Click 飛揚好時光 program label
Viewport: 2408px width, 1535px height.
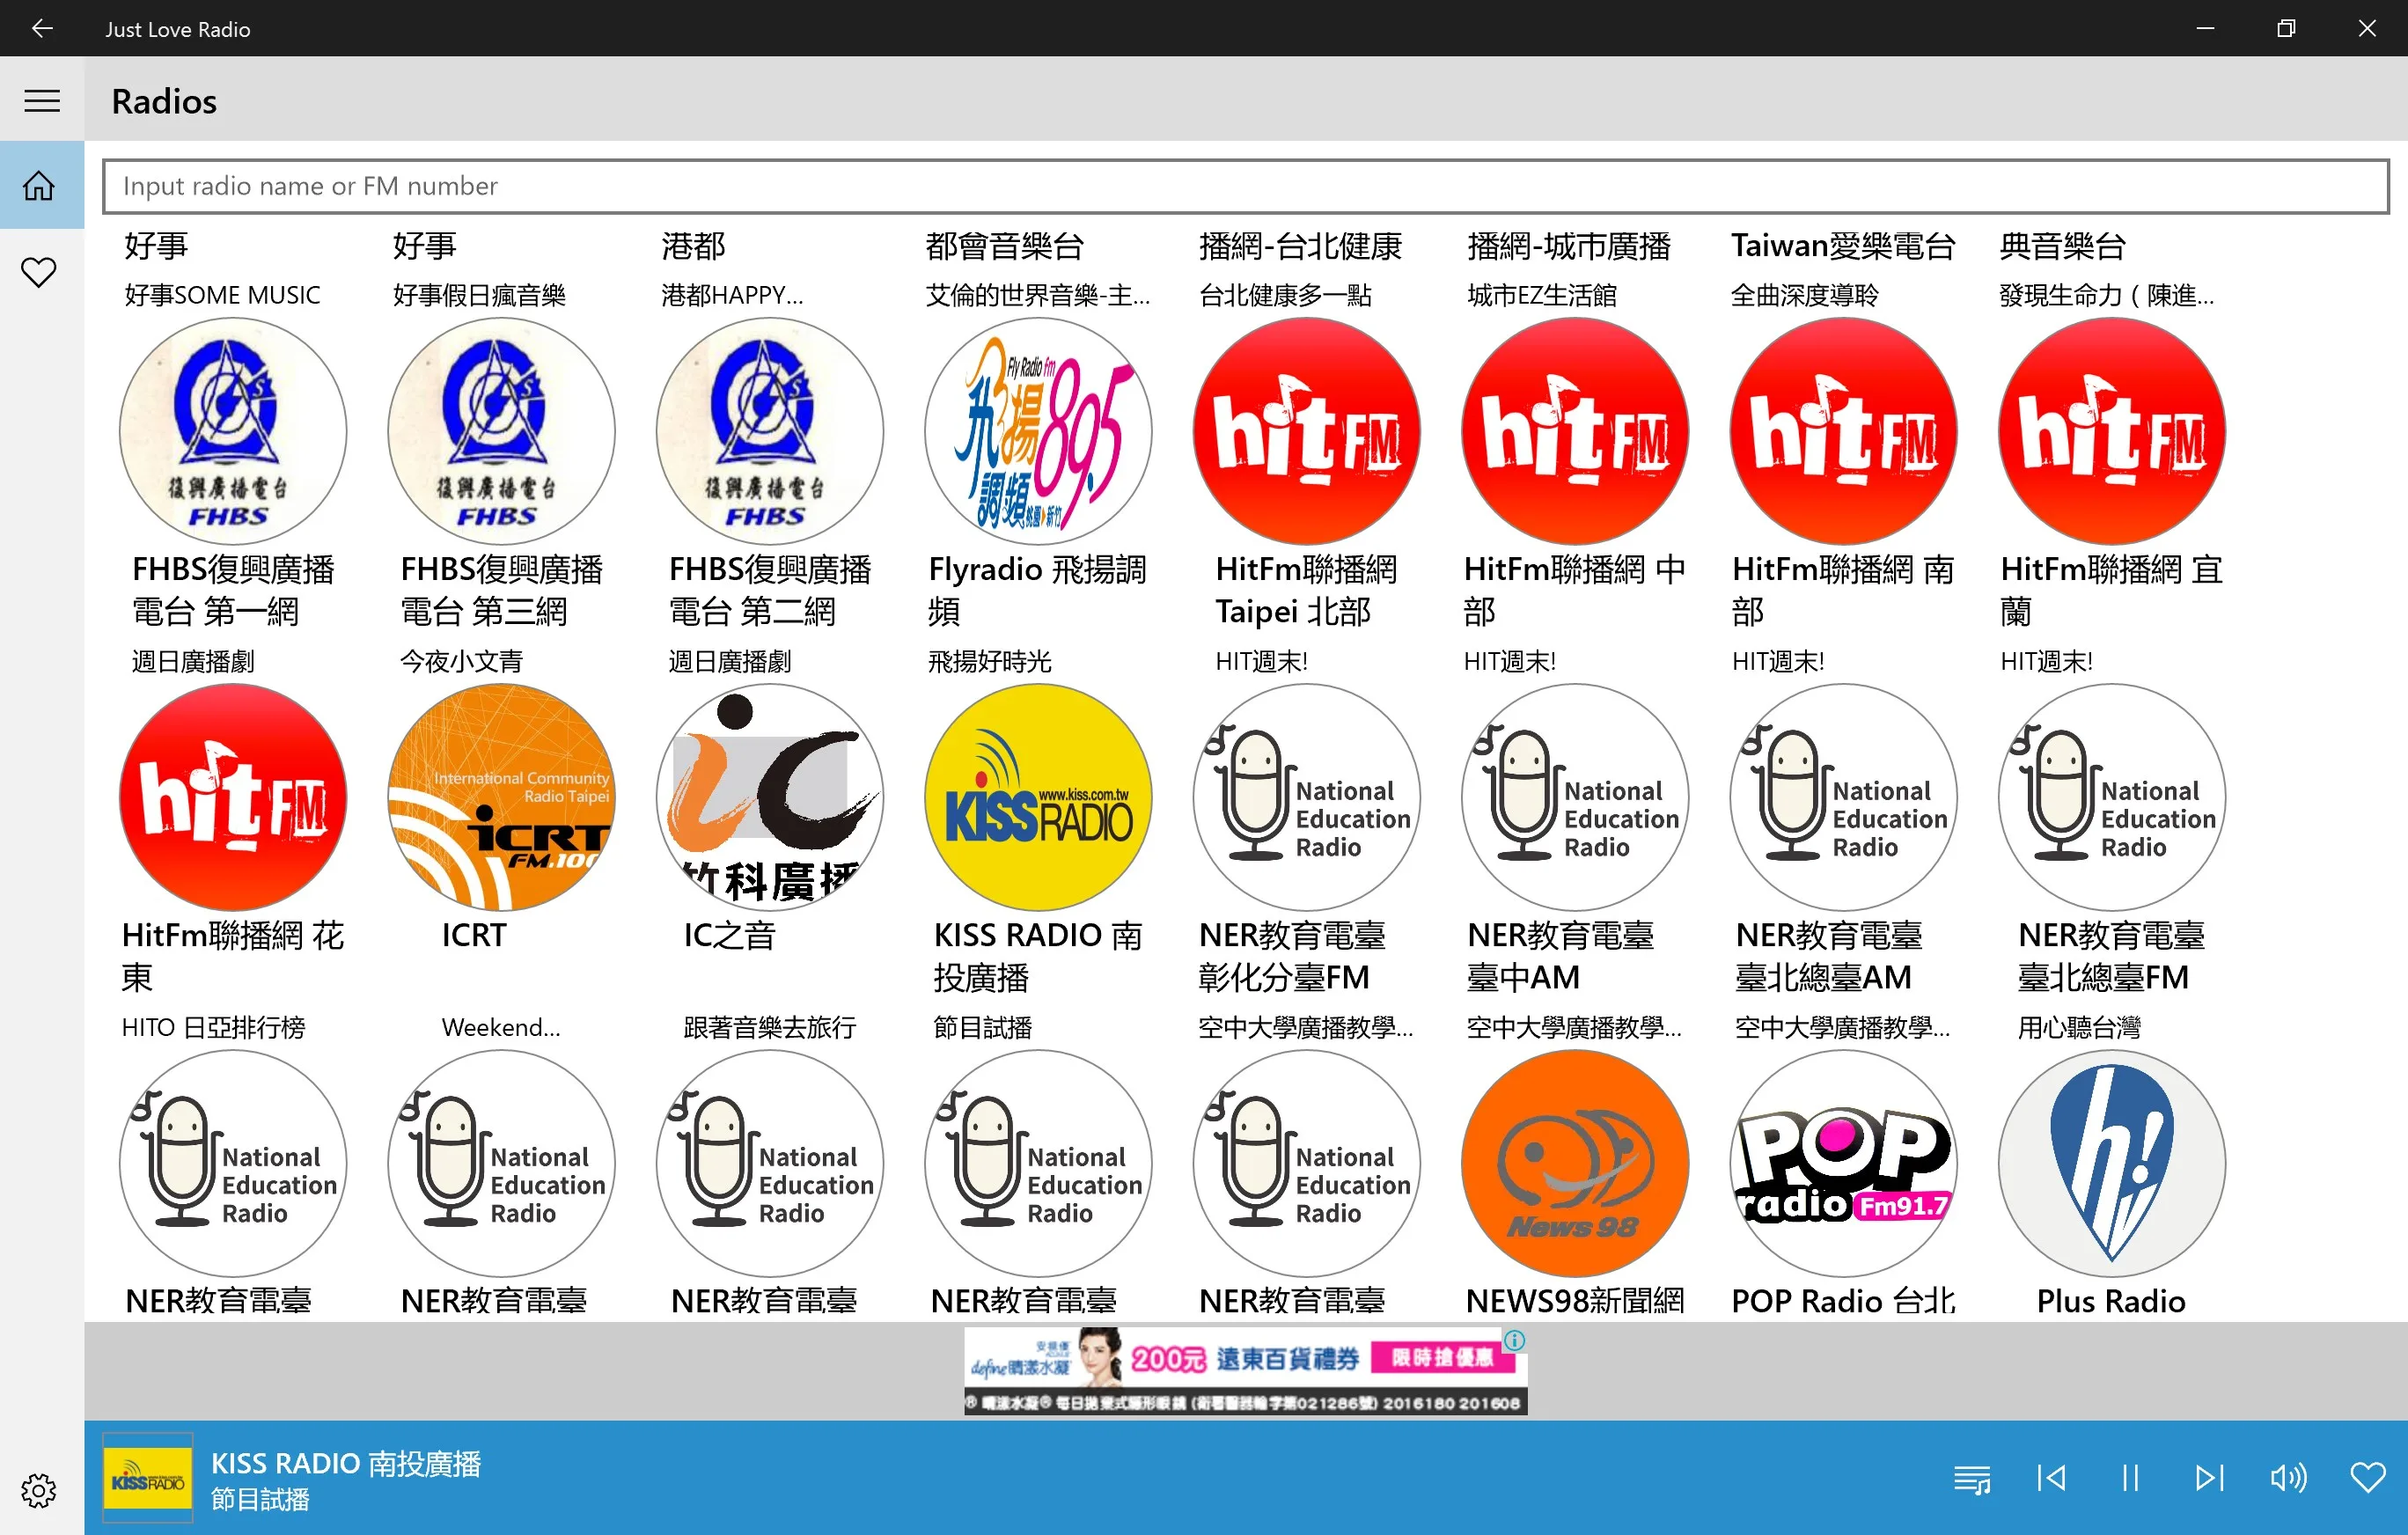pos(990,661)
